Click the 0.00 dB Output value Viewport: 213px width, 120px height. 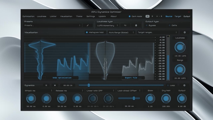click(x=182, y=106)
